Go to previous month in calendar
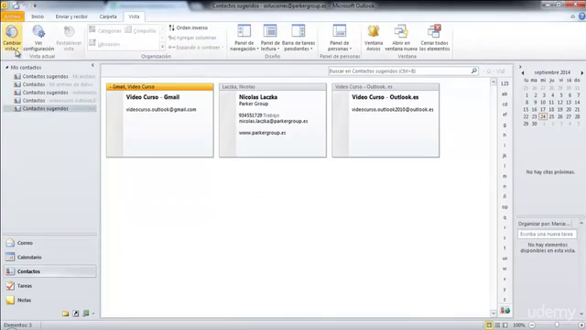 (x=523, y=72)
